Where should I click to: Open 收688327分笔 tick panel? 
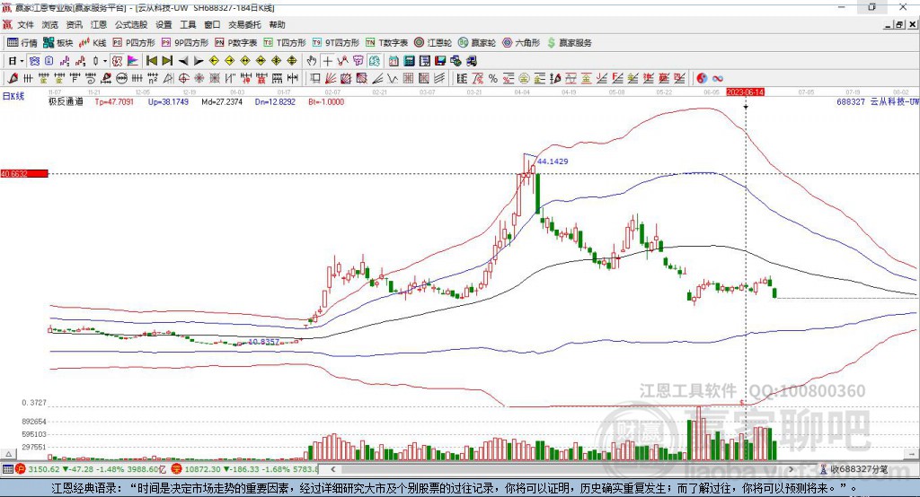coord(854,469)
